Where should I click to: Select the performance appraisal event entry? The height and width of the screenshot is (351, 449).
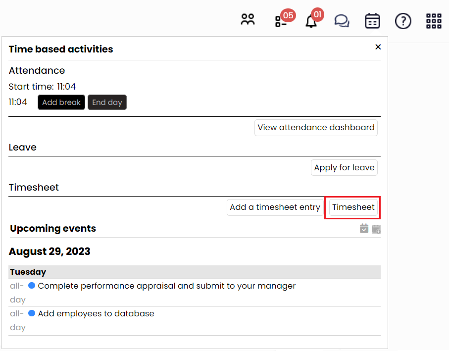tap(167, 286)
